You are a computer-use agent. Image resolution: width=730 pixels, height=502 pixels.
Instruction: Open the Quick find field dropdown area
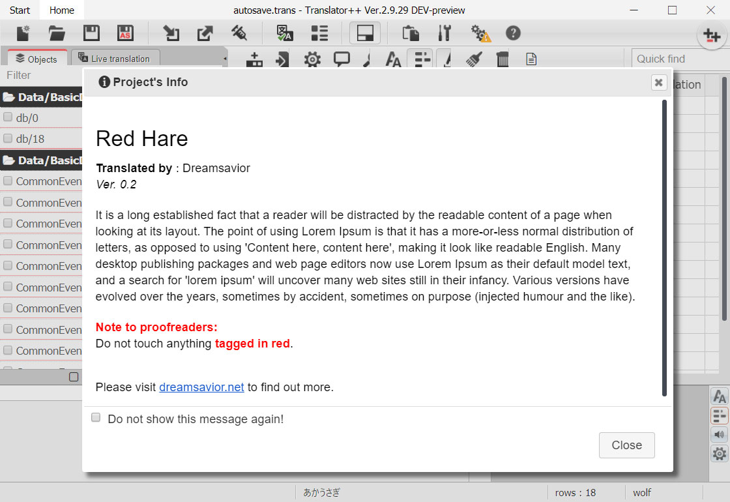671,59
